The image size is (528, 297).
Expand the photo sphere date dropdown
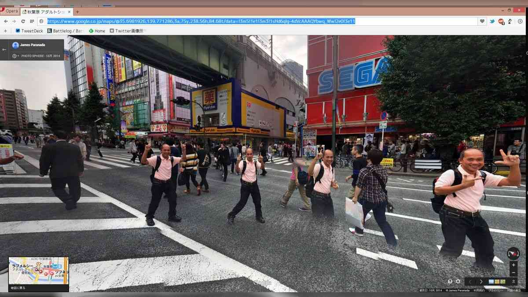pos(15,56)
